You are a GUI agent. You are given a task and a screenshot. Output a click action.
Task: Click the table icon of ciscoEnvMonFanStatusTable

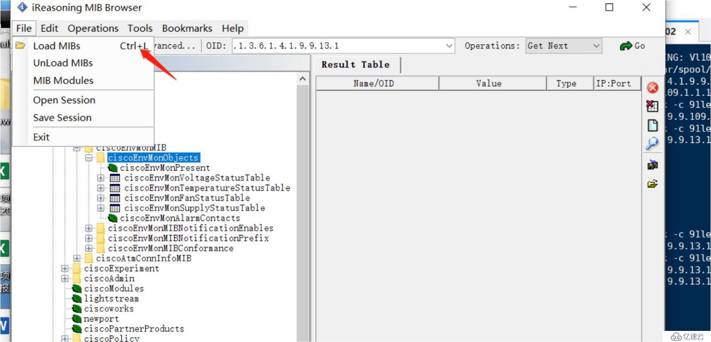click(x=115, y=198)
